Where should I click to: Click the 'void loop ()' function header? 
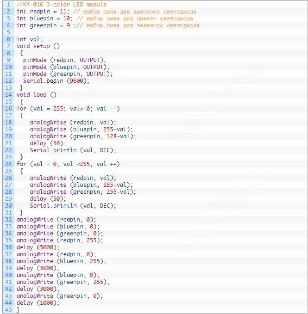pos(36,95)
